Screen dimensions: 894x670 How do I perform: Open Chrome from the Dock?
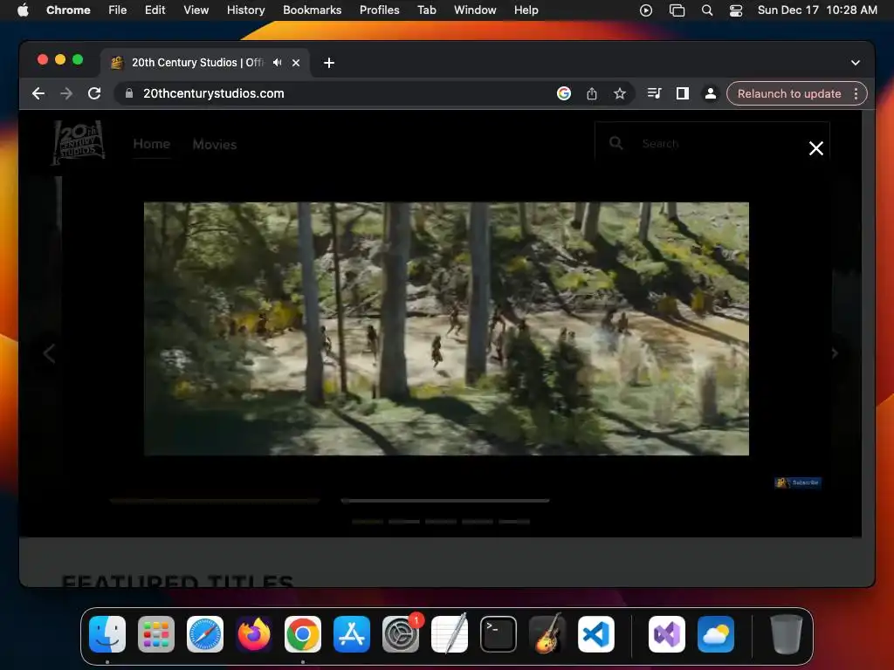click(x=303, y=634)
